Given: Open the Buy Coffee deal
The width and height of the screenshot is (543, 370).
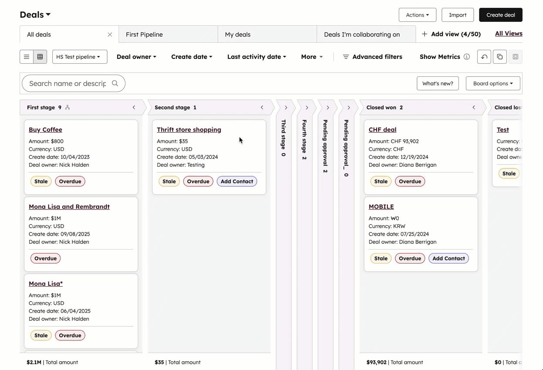Looking at the screenshot, I should click(45, 130).
